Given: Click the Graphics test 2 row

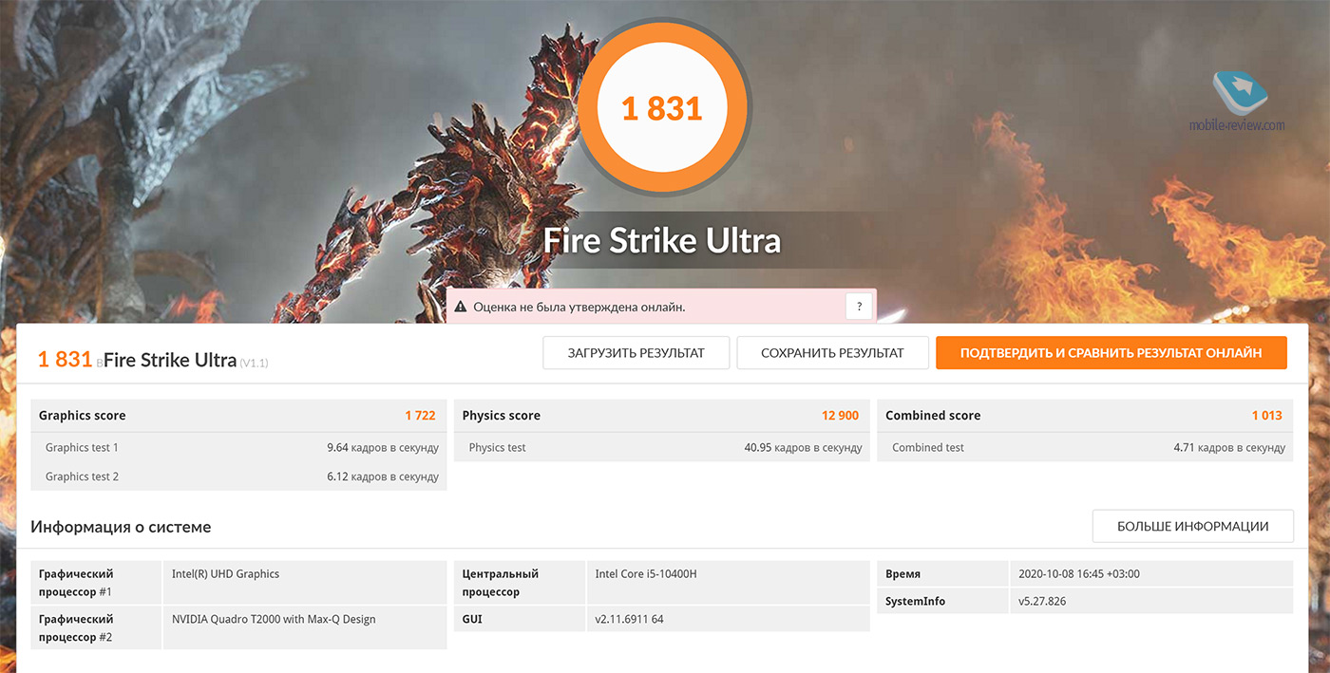Looking at the screenshot, I should 237,477.
